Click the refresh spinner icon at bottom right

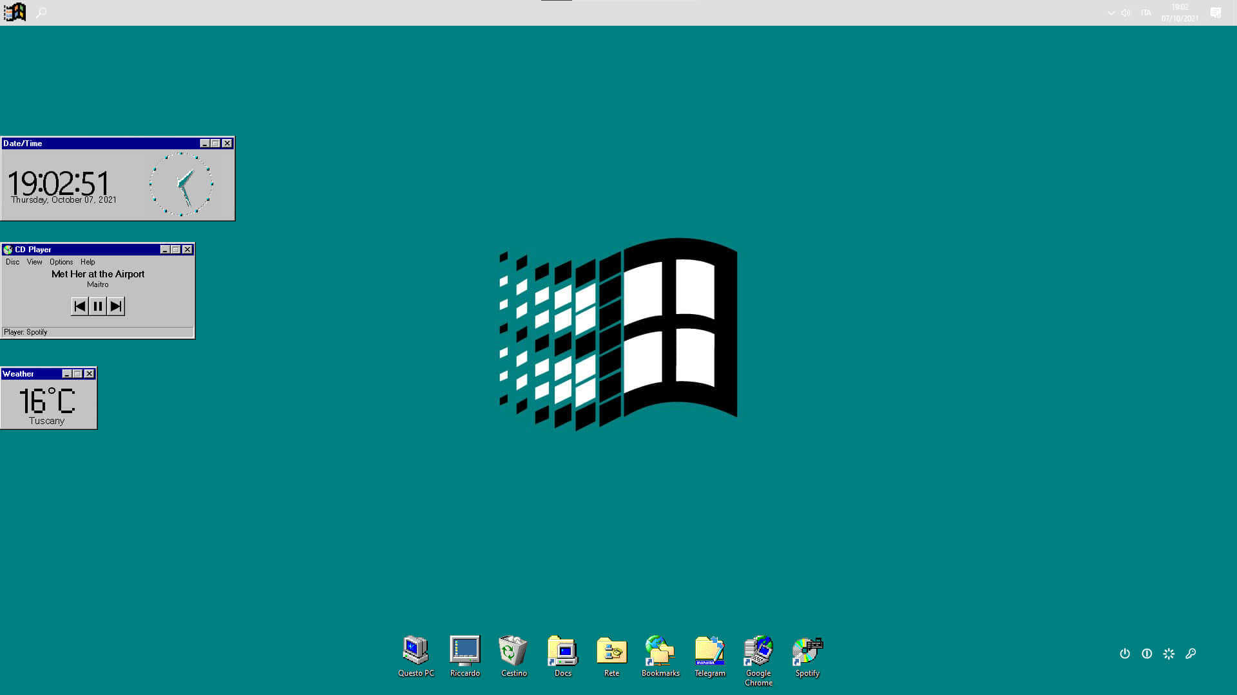coord(1169,653)
